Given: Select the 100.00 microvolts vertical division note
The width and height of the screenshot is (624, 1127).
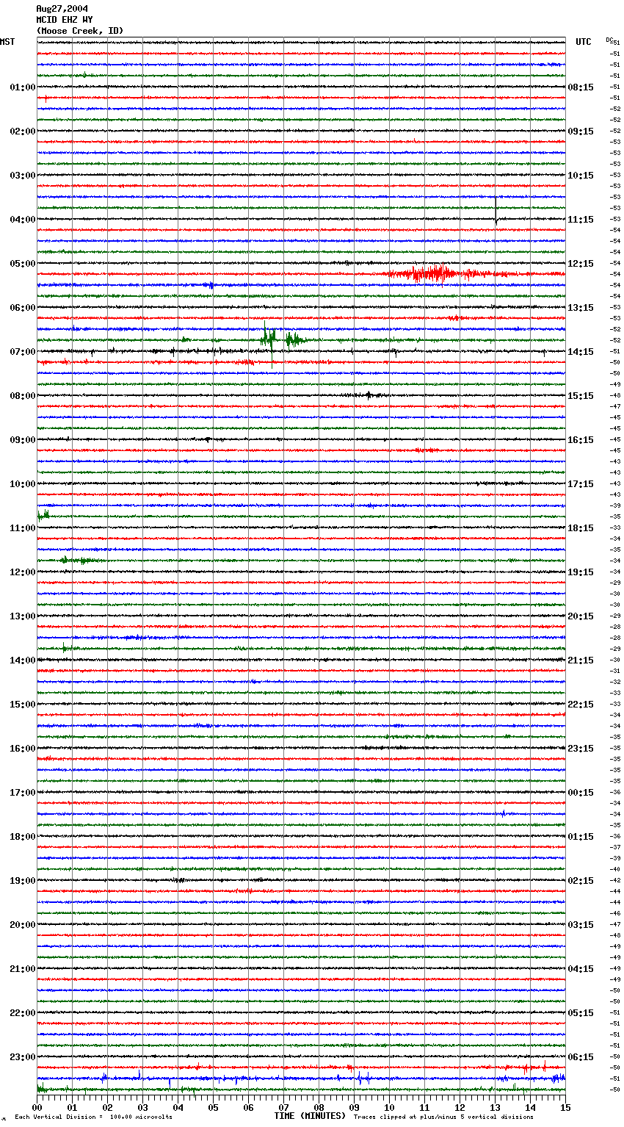Looking at the screenshot, I should (x=94, y=1117).
